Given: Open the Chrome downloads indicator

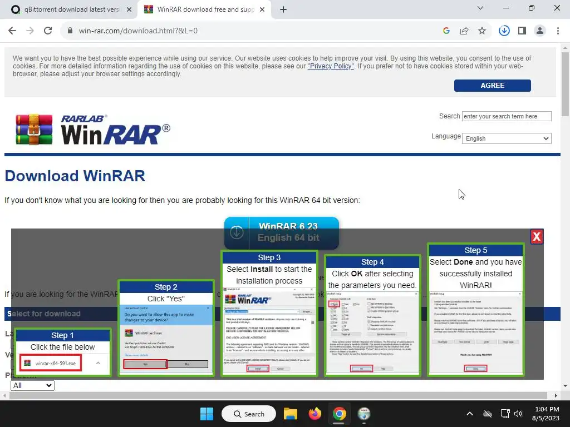Looking at the screenshot, I should (x=504, y=31).
